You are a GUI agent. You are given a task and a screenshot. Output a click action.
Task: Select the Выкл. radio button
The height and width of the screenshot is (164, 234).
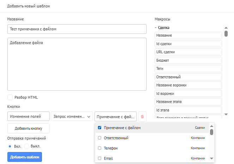(26, 146)
